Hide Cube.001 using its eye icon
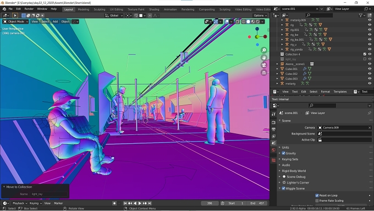Image resolution: width=374 pixels, height=211 pixels. coord(370,69)
